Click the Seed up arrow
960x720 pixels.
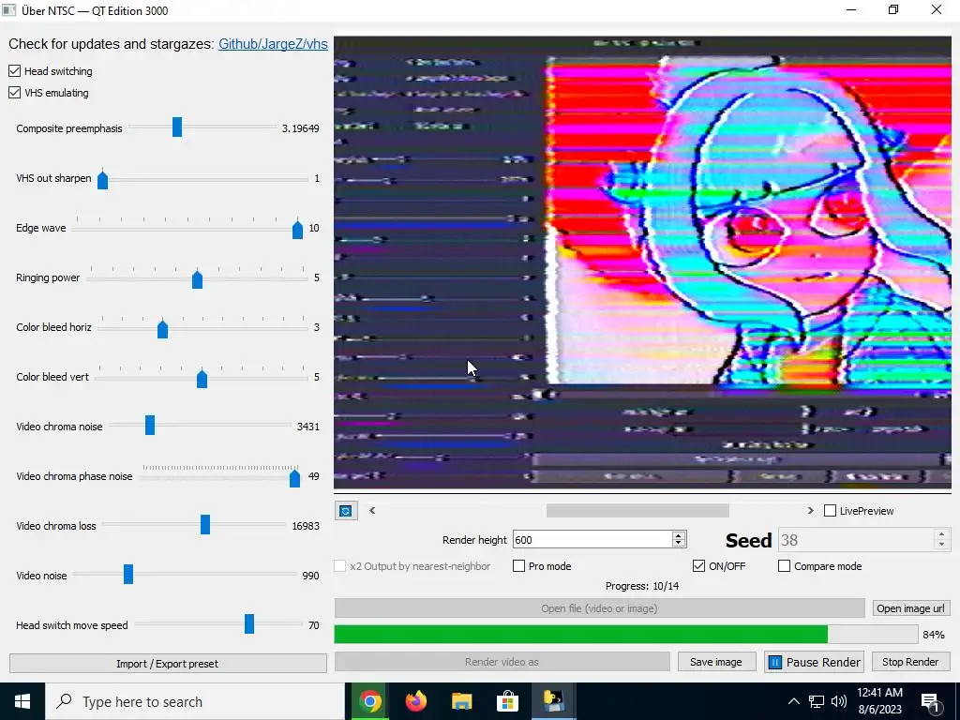click(x=941, y=534)
